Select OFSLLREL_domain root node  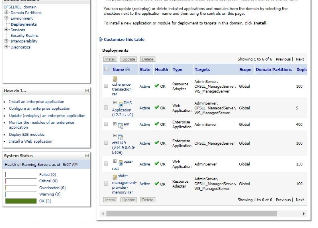[20, 7]
